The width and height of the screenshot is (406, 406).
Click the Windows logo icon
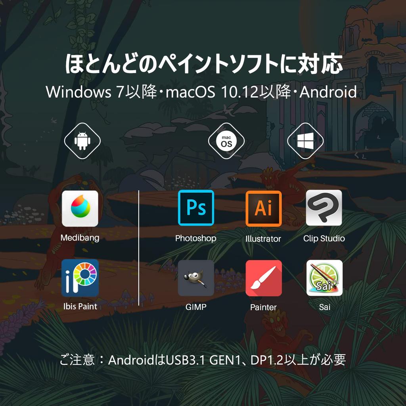(305, 140)
